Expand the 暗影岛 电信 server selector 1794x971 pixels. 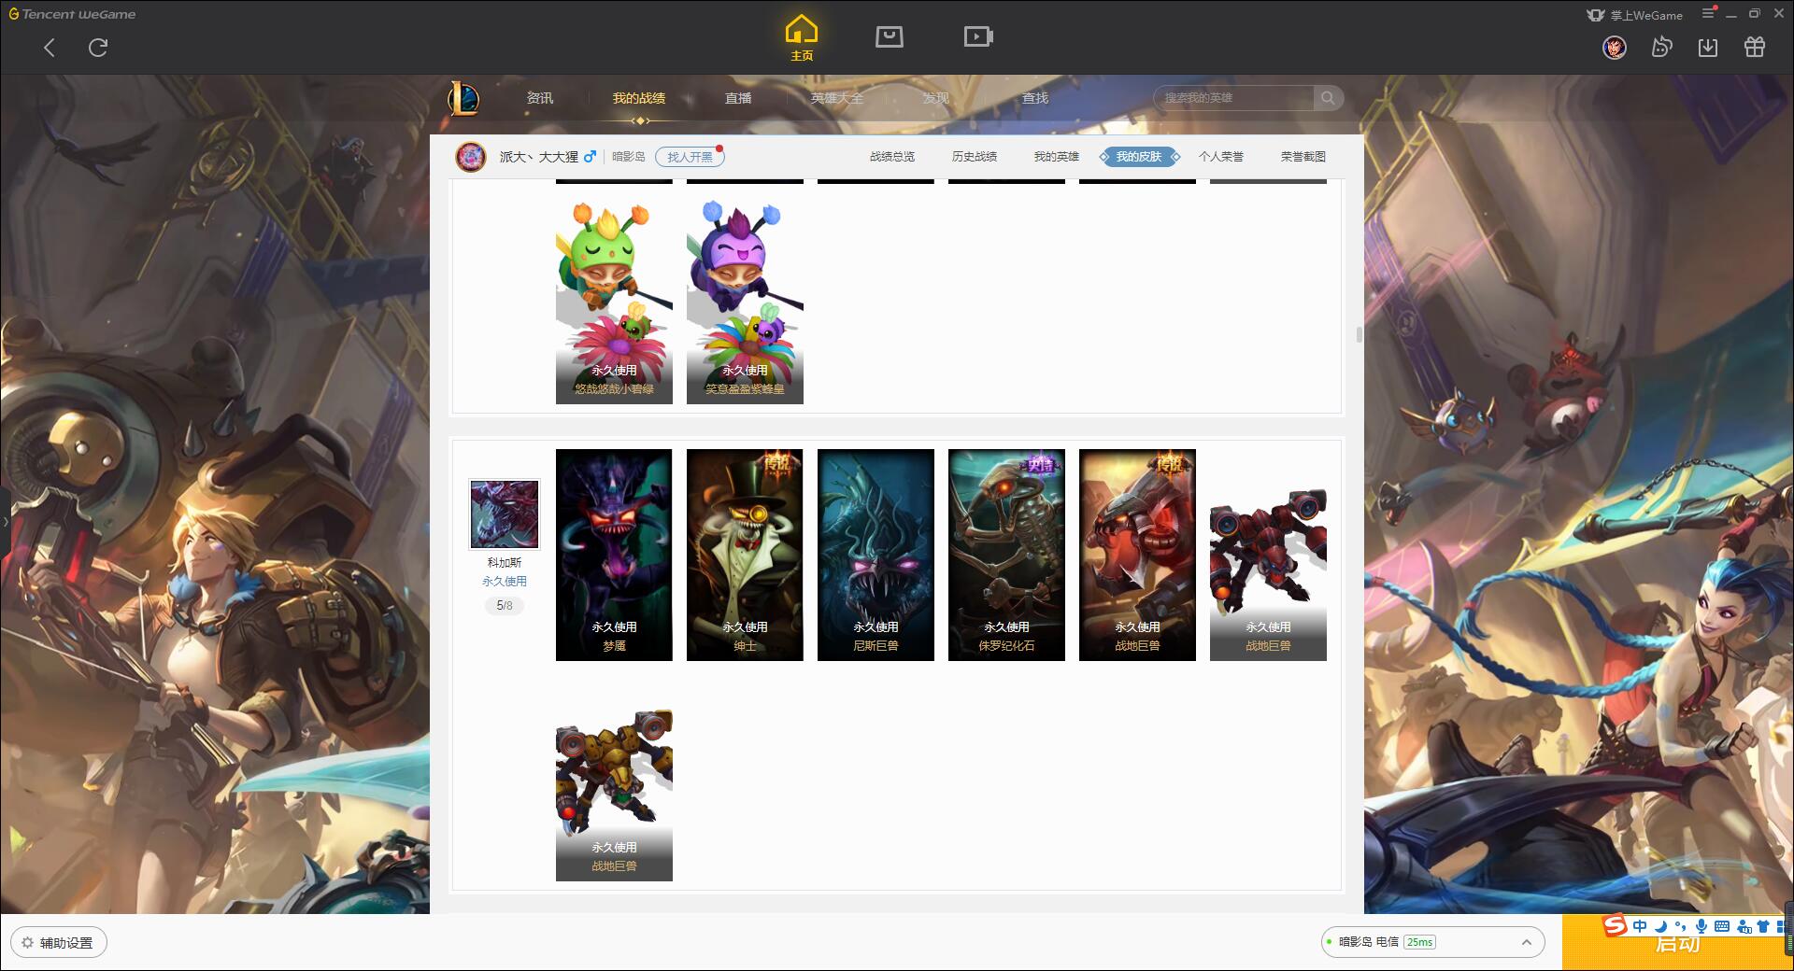click(1431, 942)
